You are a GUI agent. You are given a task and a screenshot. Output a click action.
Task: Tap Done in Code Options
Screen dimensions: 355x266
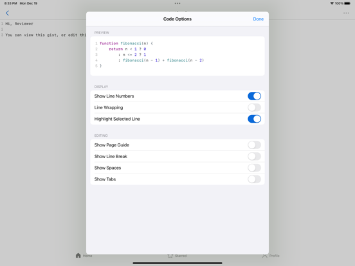[258, 19]
